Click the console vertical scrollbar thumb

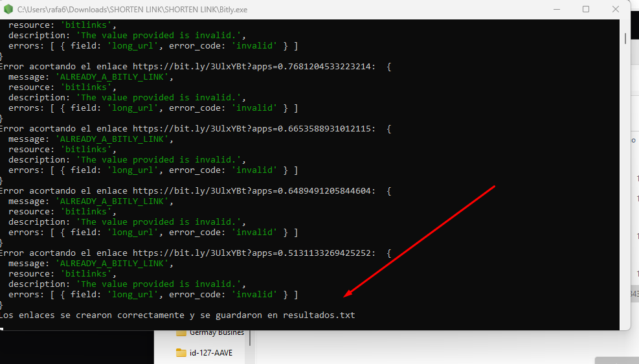[x=625, y=38]
